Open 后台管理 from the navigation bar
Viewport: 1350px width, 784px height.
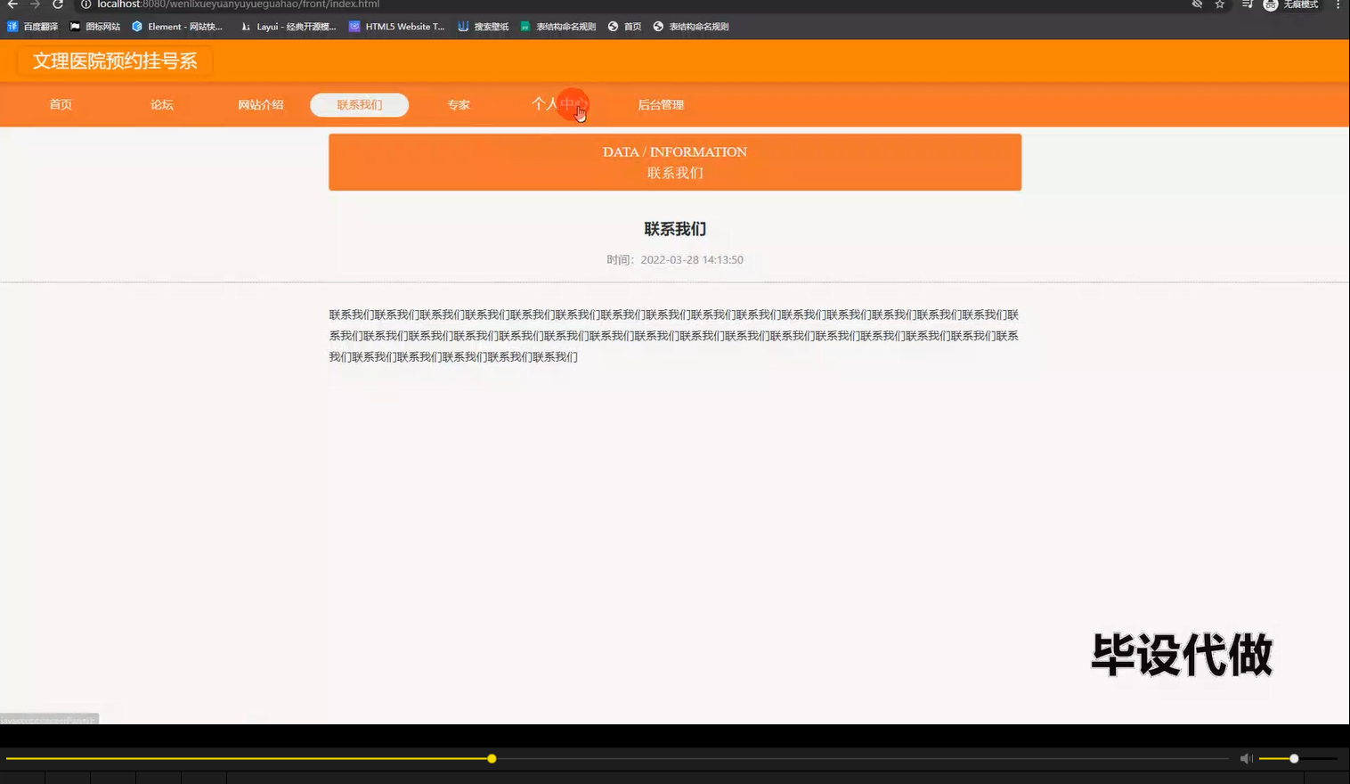click(x=661, y=104)
